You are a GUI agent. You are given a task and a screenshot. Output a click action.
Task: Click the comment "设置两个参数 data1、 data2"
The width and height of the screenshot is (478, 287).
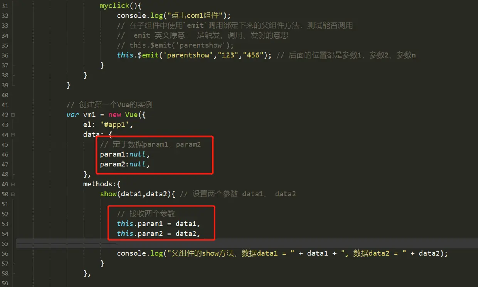[x=238, y=194]
